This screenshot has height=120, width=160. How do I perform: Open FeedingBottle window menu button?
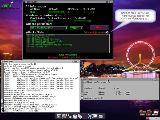[24, 1]
